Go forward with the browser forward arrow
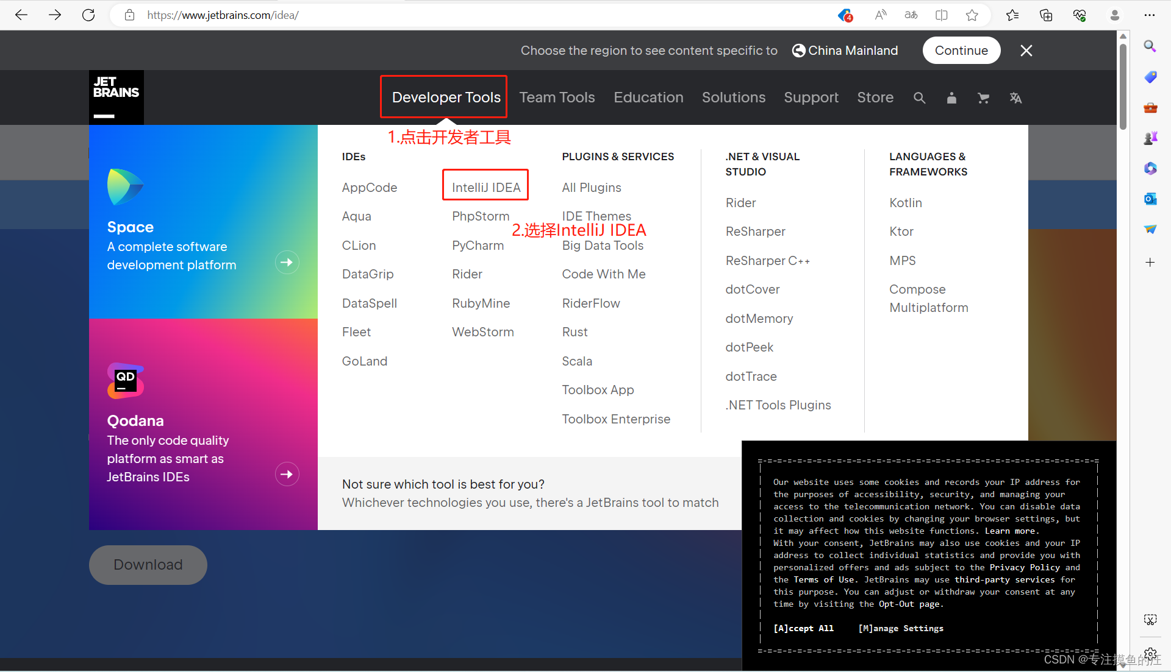 [55, 15]
